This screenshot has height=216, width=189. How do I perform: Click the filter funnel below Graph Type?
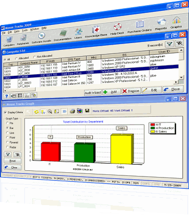point(8,154)
